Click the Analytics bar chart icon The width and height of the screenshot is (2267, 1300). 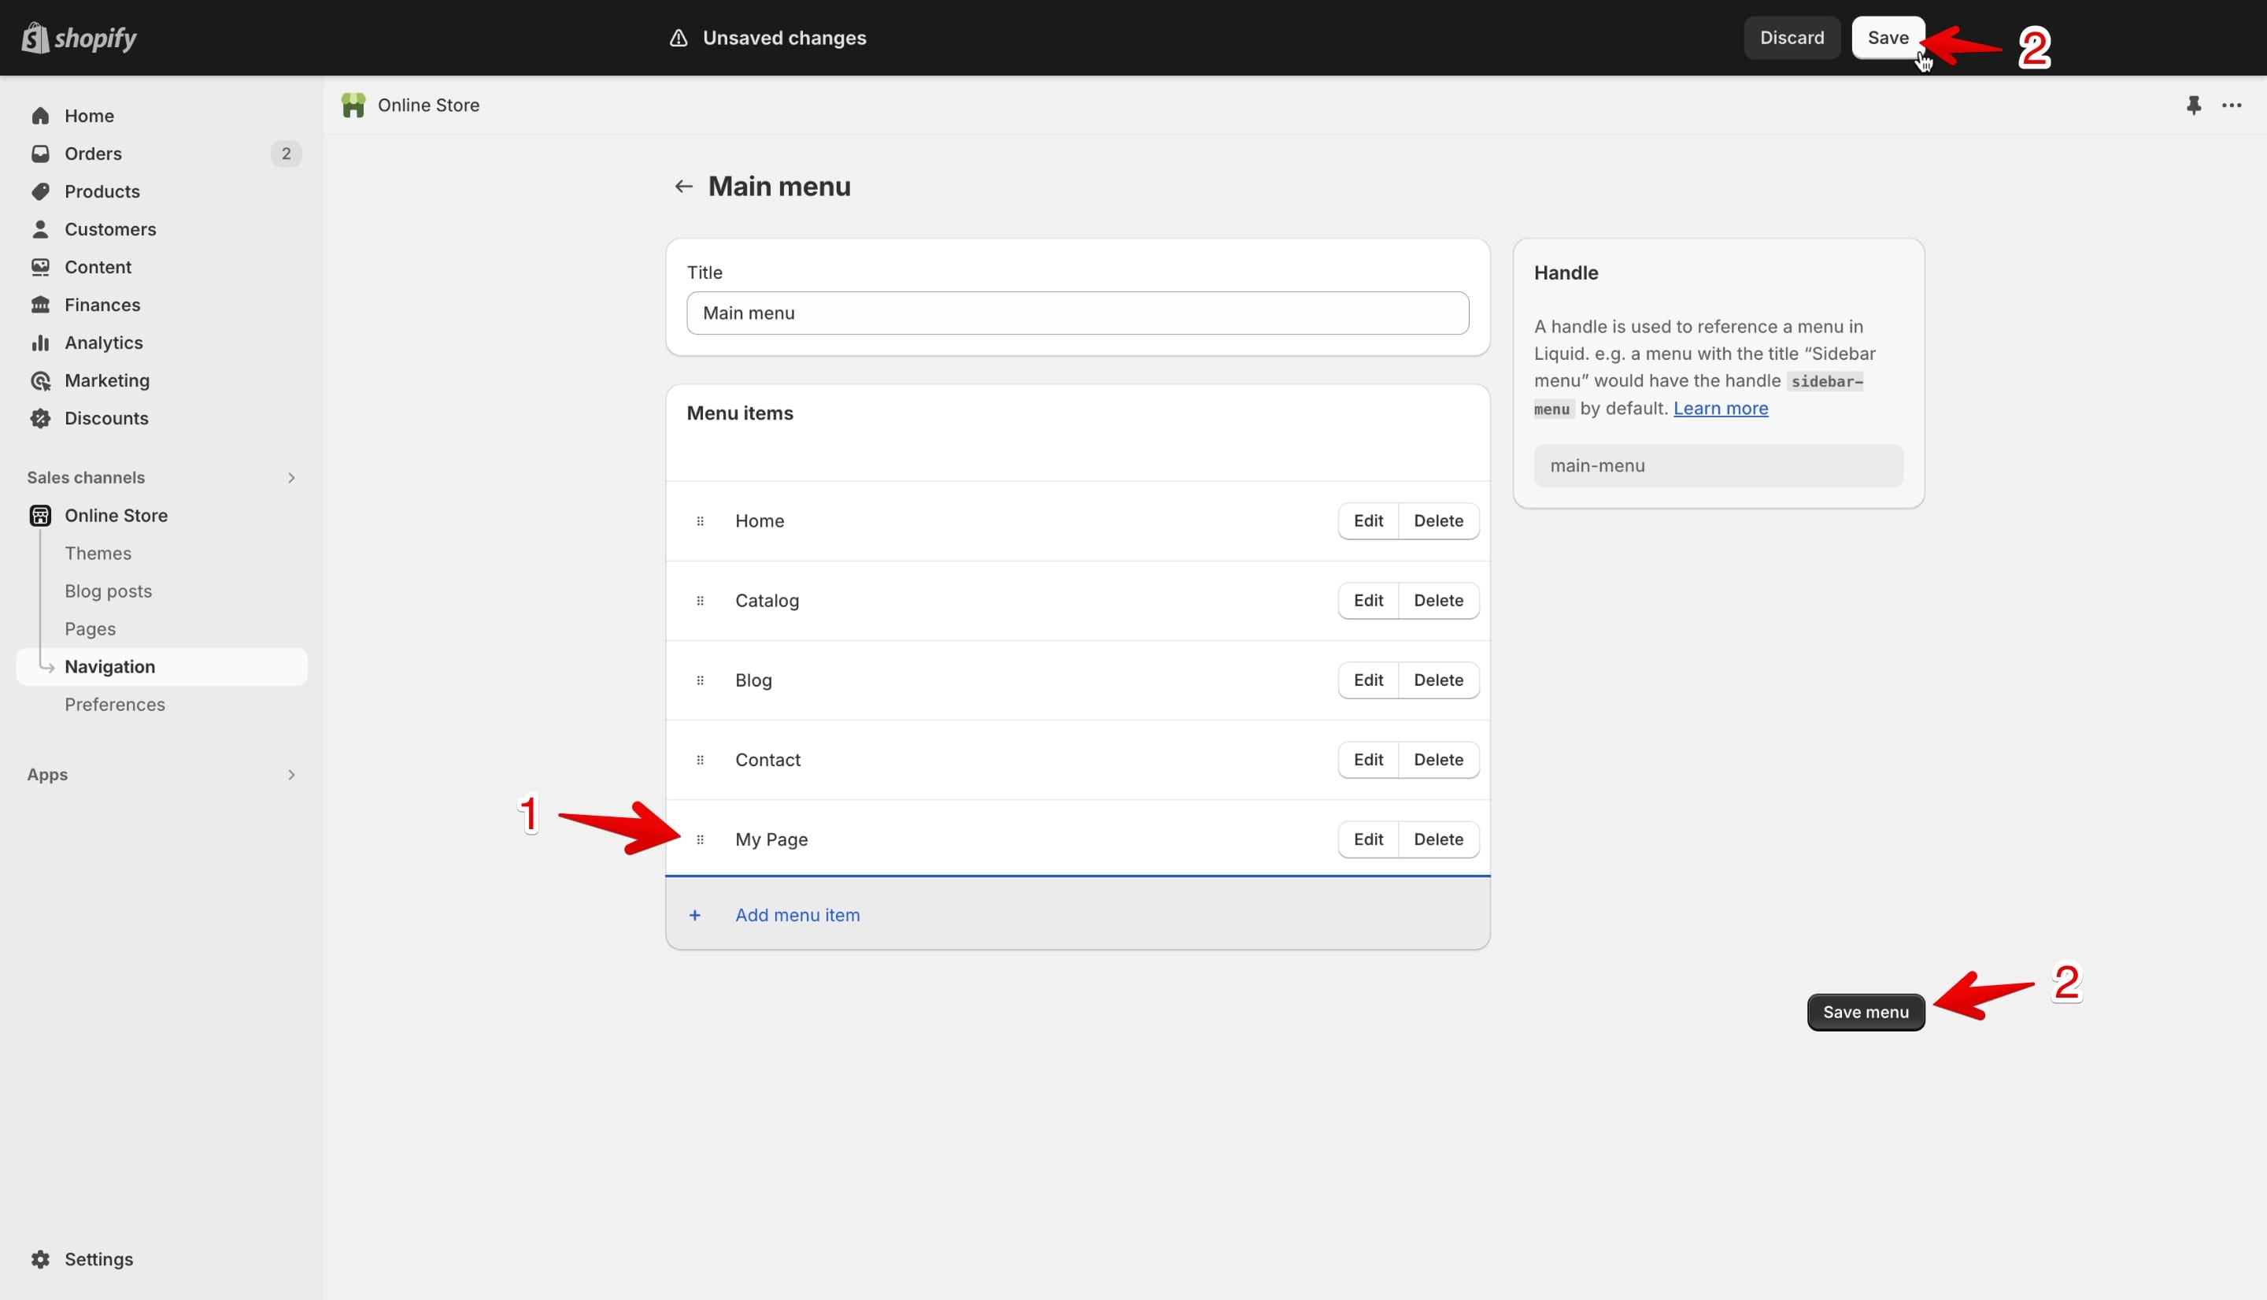coord(40,343)
